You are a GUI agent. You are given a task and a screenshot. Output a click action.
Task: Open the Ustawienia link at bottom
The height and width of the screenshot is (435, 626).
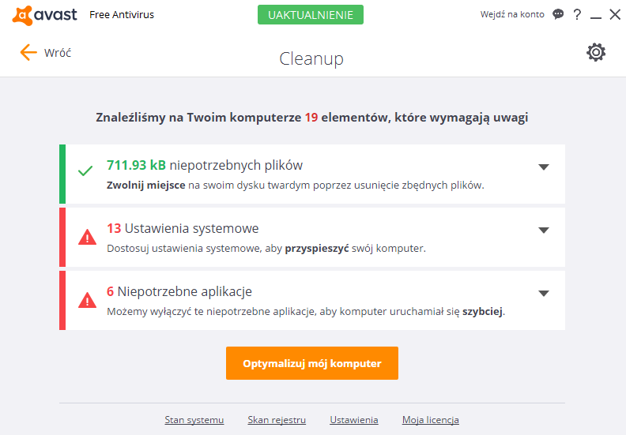[x=354, y=420]
